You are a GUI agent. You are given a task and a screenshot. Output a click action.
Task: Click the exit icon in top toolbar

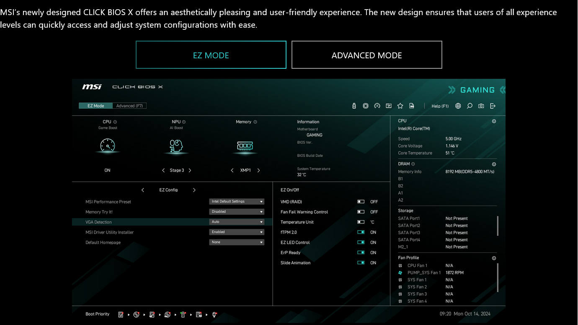493,106
